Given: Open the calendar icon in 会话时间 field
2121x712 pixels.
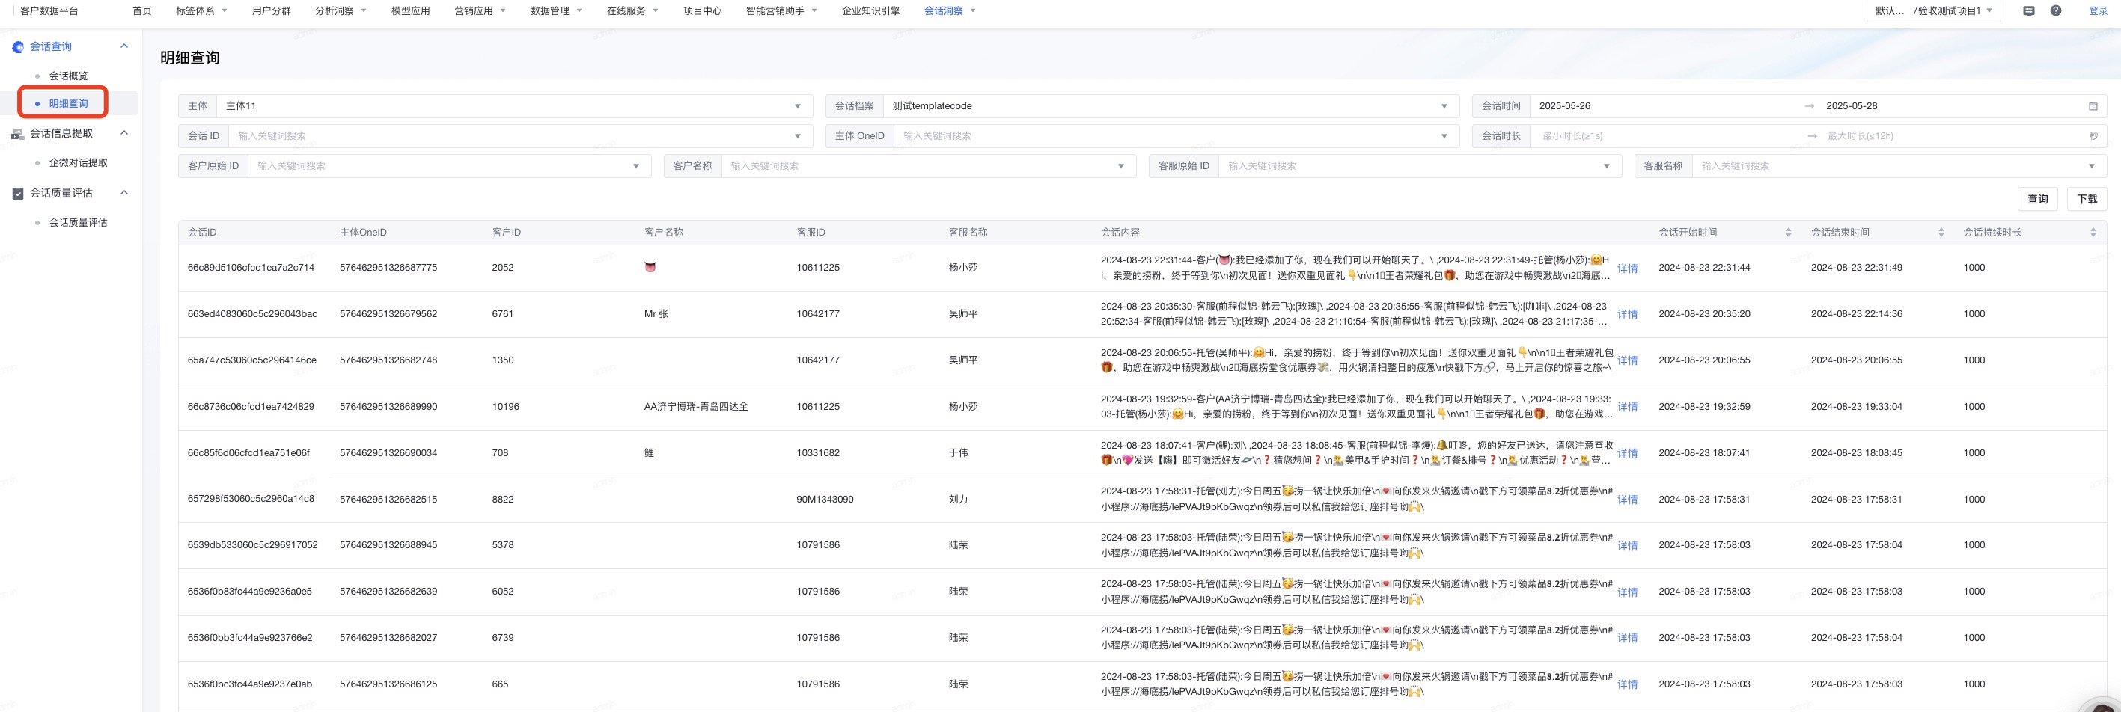Looking at the screenshot, I should click(x=2092, y=106).
